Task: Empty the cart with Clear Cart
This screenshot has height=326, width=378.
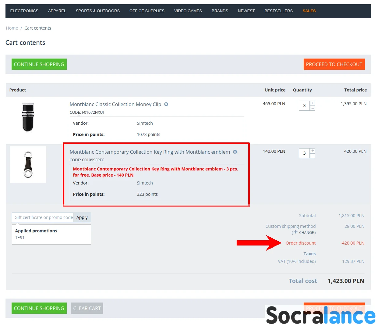Action: point(87,308)
